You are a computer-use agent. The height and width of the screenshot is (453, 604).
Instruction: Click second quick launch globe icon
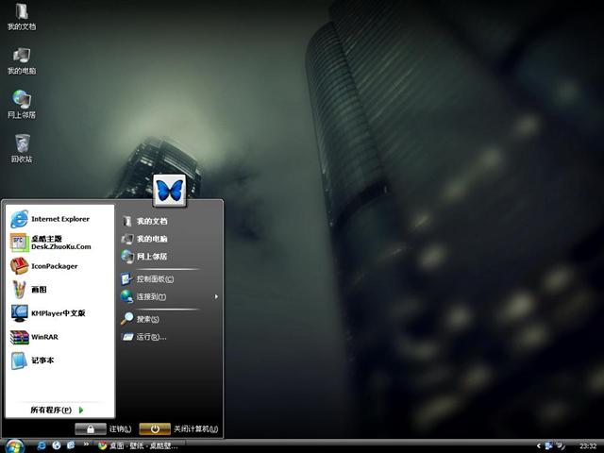click(57, 445)
